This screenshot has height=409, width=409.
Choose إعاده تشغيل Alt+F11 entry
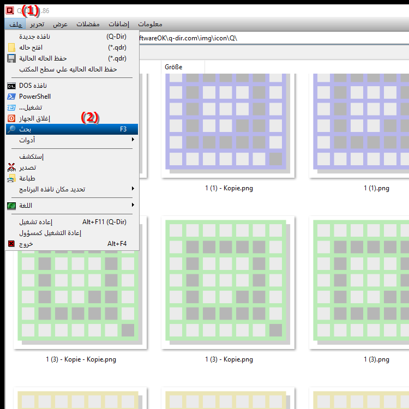[72, 222]
